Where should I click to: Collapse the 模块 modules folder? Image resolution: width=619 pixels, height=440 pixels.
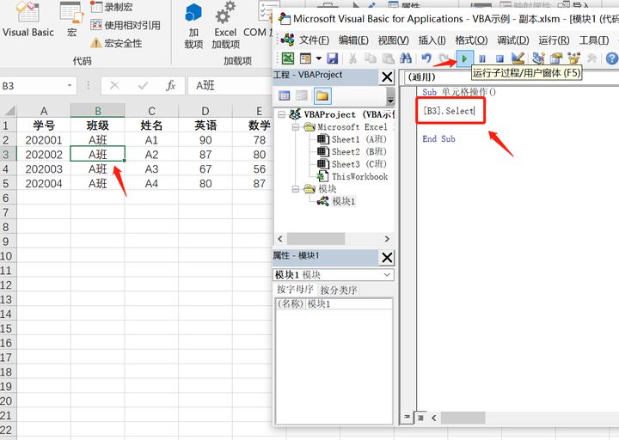coord(295,189)
